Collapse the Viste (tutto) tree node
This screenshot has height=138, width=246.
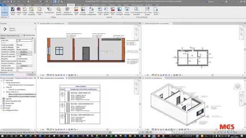(2, 80)
